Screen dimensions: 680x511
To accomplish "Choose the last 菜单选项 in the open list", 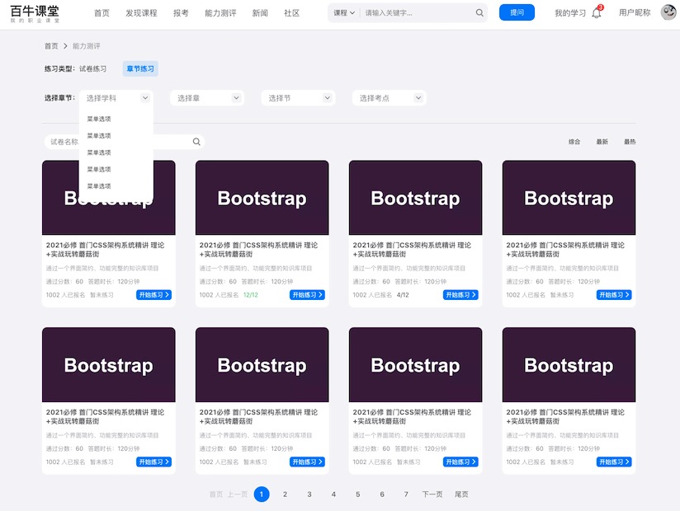I will point(99,186).
